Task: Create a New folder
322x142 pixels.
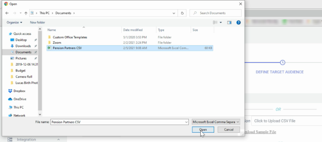Action: click(38, 23)
